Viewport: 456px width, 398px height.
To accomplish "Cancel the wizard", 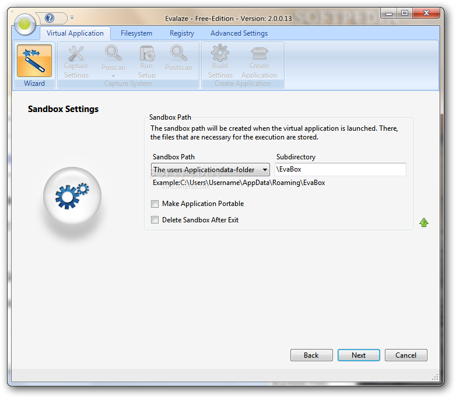I will [x=406, y=355].
